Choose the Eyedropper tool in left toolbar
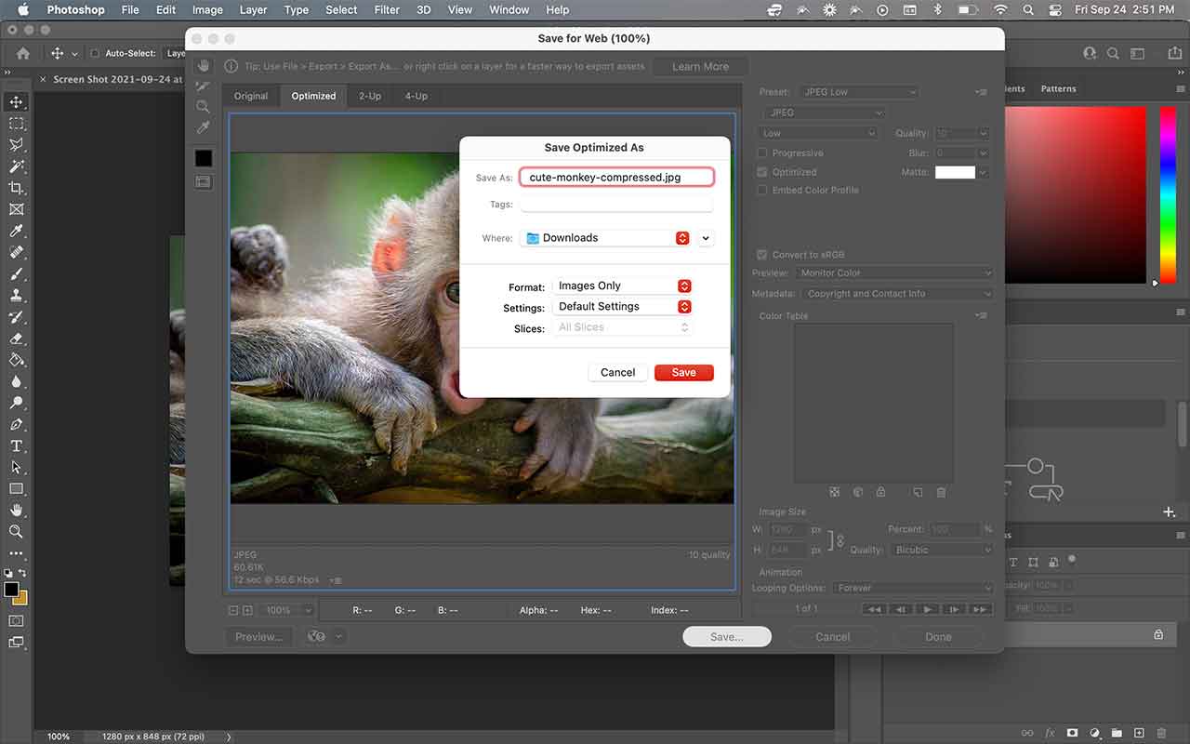 [16, 231]
